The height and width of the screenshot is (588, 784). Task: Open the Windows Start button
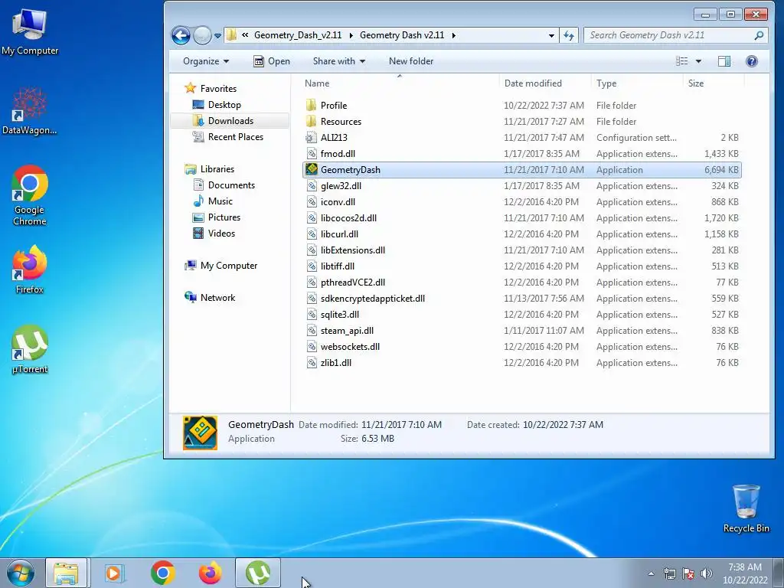pos(20,573)
